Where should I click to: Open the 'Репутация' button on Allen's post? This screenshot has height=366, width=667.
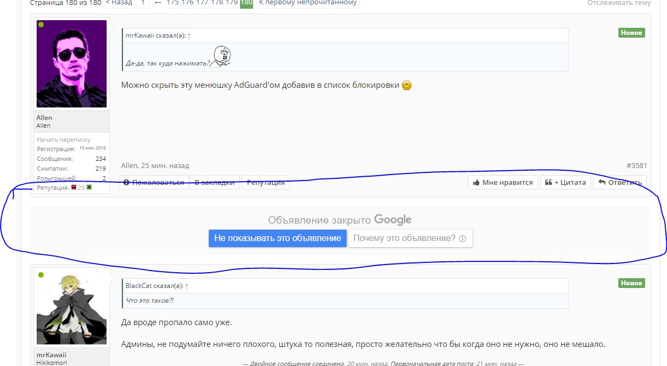click(266, 182)
